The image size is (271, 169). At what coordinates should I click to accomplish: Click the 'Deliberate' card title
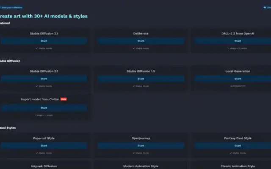tap(141, 33)
